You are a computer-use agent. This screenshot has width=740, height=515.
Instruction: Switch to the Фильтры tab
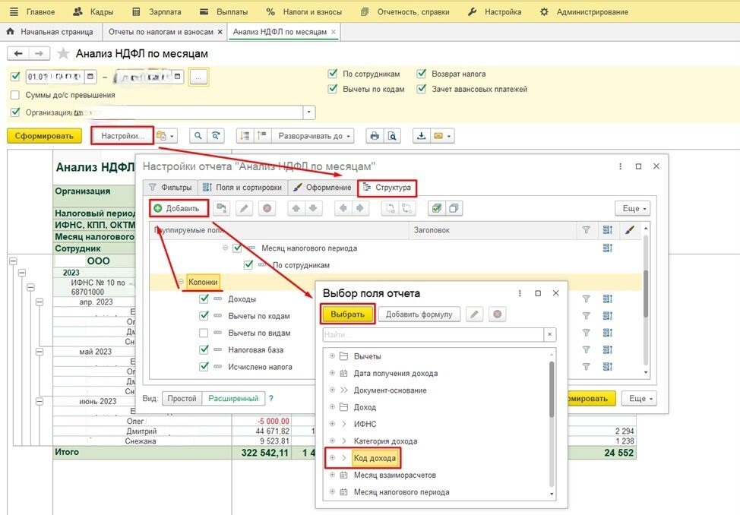170,188
